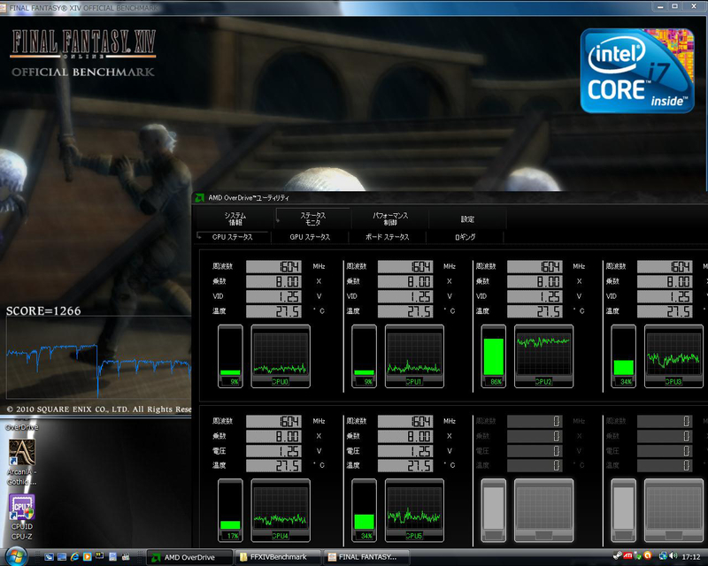Image resolution: width=708 pixels, height=566 pixels.
Task: Click the OFFICIAL BENCHMARK subtitle text
Action: pos(83,73)
